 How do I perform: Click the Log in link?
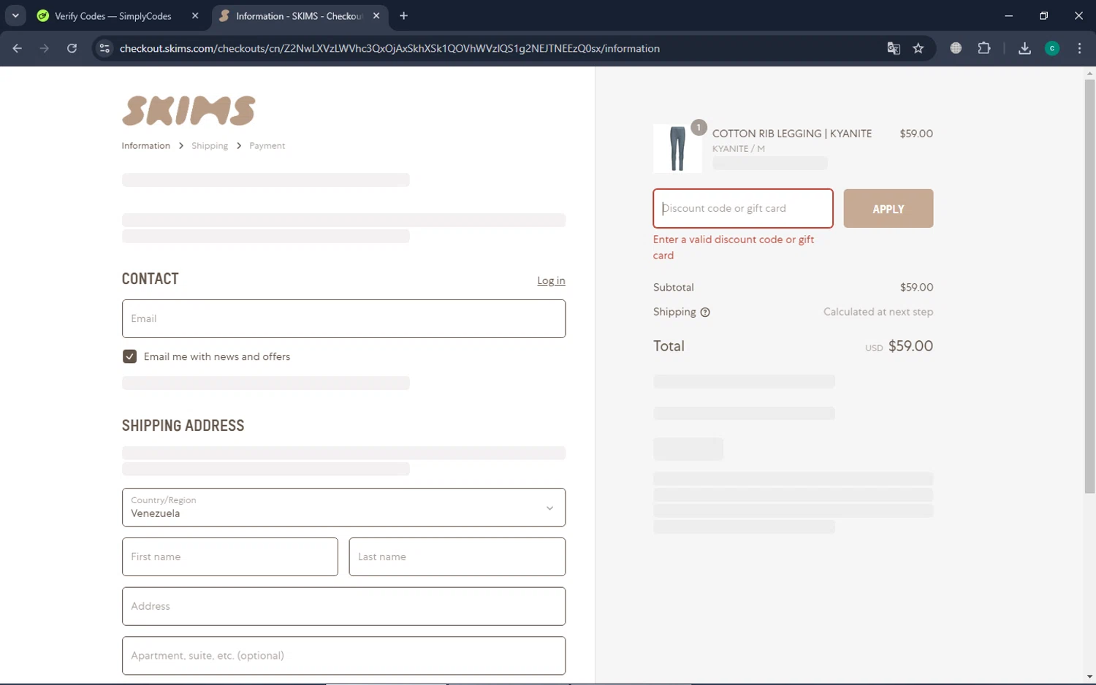551,280
